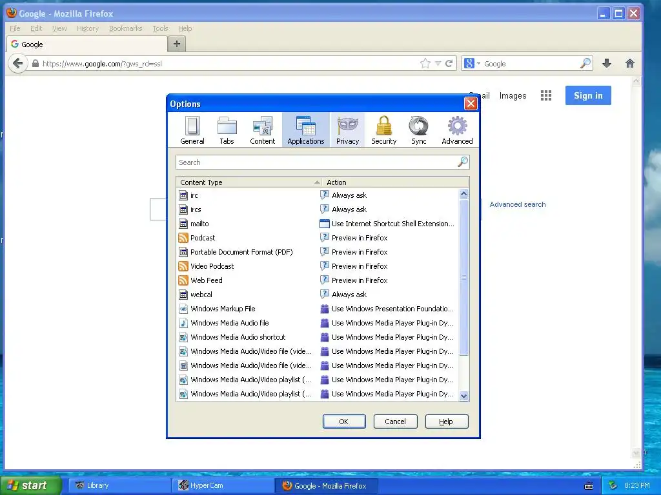Viewport: 661px width, 495px height.
Task: Open the Tabs options pane
Action: 227,130
